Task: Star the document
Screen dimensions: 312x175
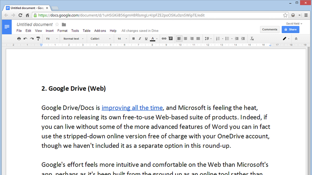Action: click(x=57, y=24)
